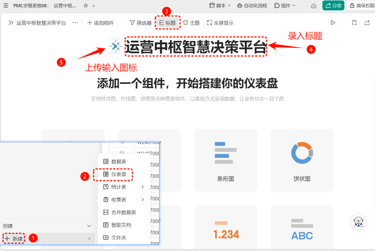Click 添加组件 to add a component
Viewport: 375px width, 251px height.
(x=100, y=23)
